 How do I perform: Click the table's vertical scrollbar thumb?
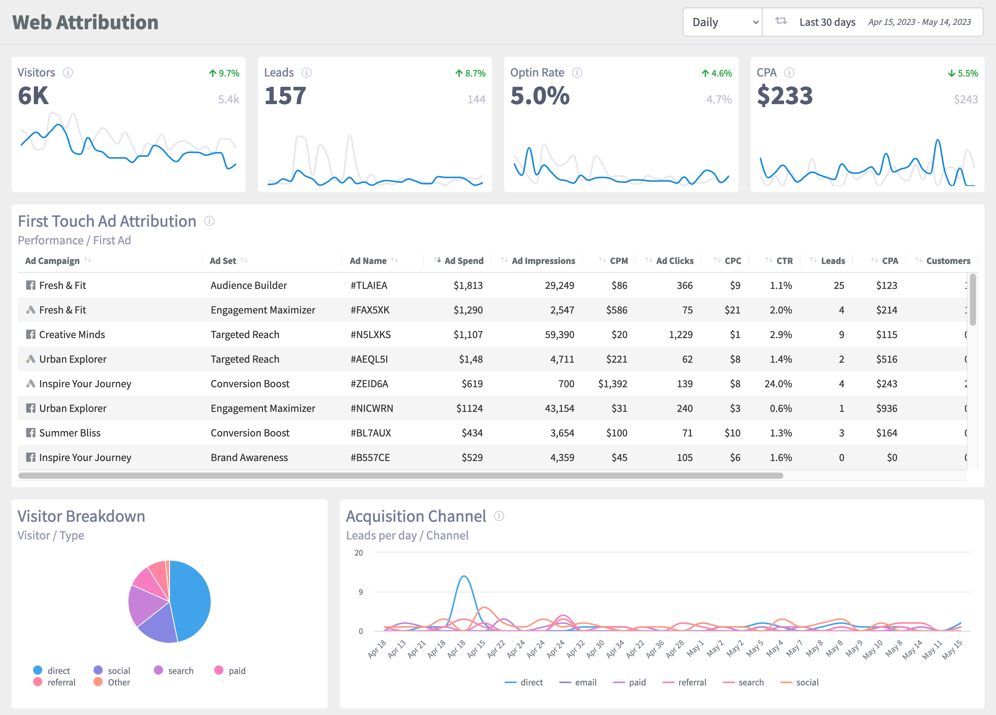click(x=973, y=299)
